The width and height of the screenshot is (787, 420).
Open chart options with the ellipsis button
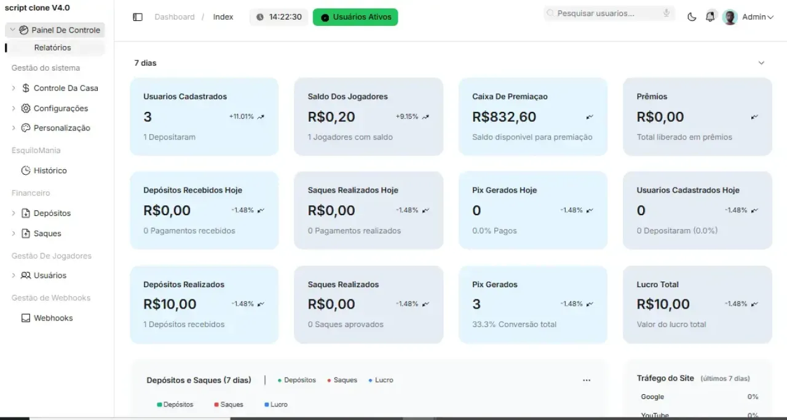click(587, 380)
